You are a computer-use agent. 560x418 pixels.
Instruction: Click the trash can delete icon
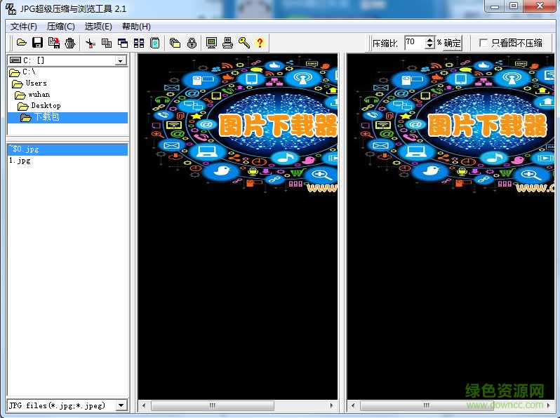tap(70, 43)
